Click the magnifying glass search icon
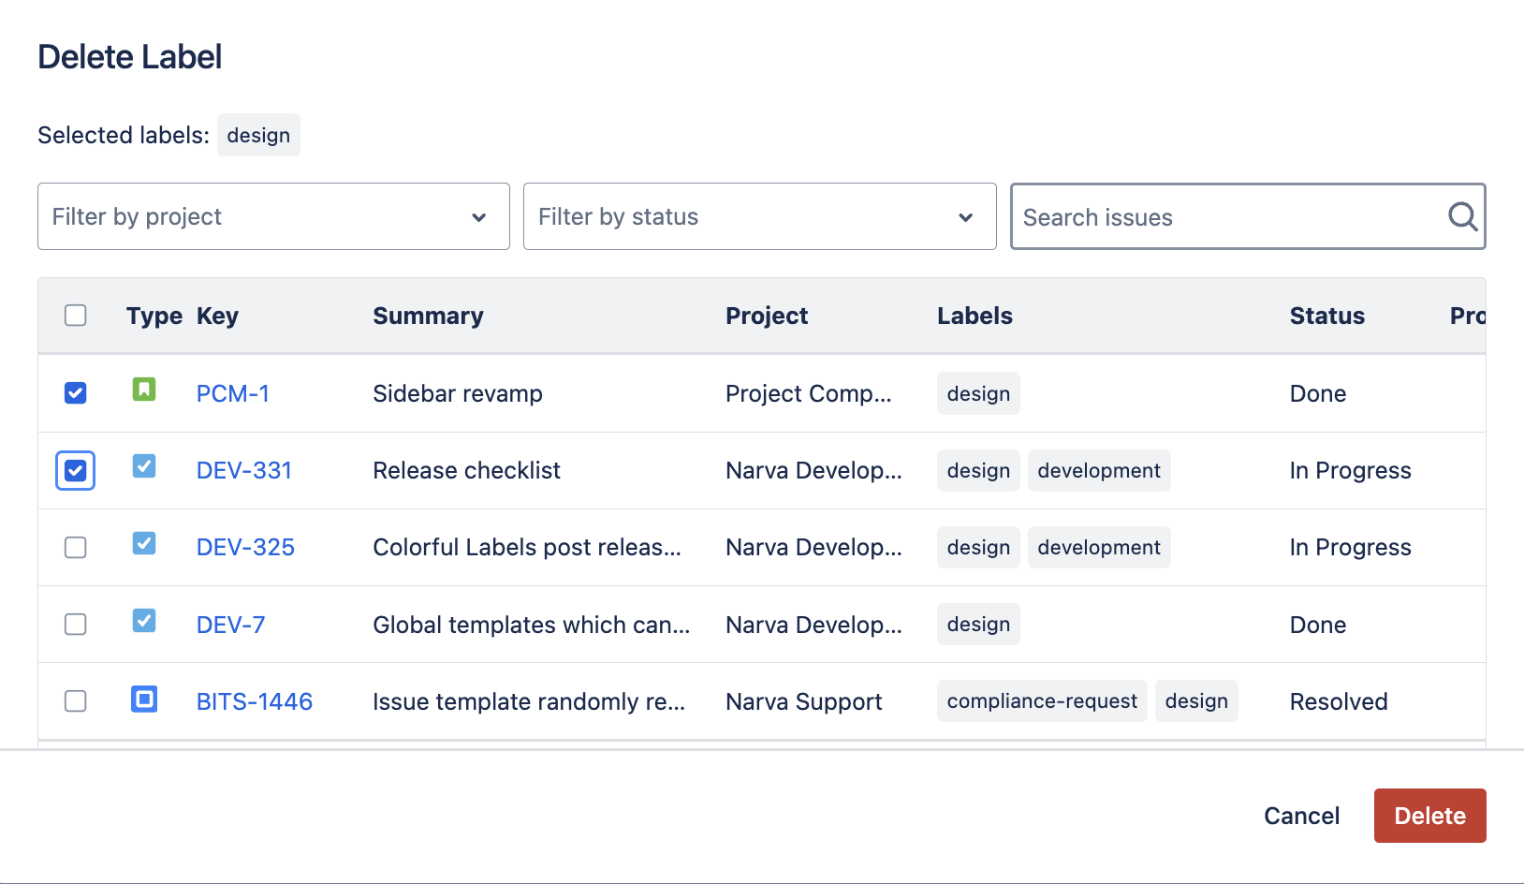This screenshot has height=884, width=1524. pos(1460,216)
